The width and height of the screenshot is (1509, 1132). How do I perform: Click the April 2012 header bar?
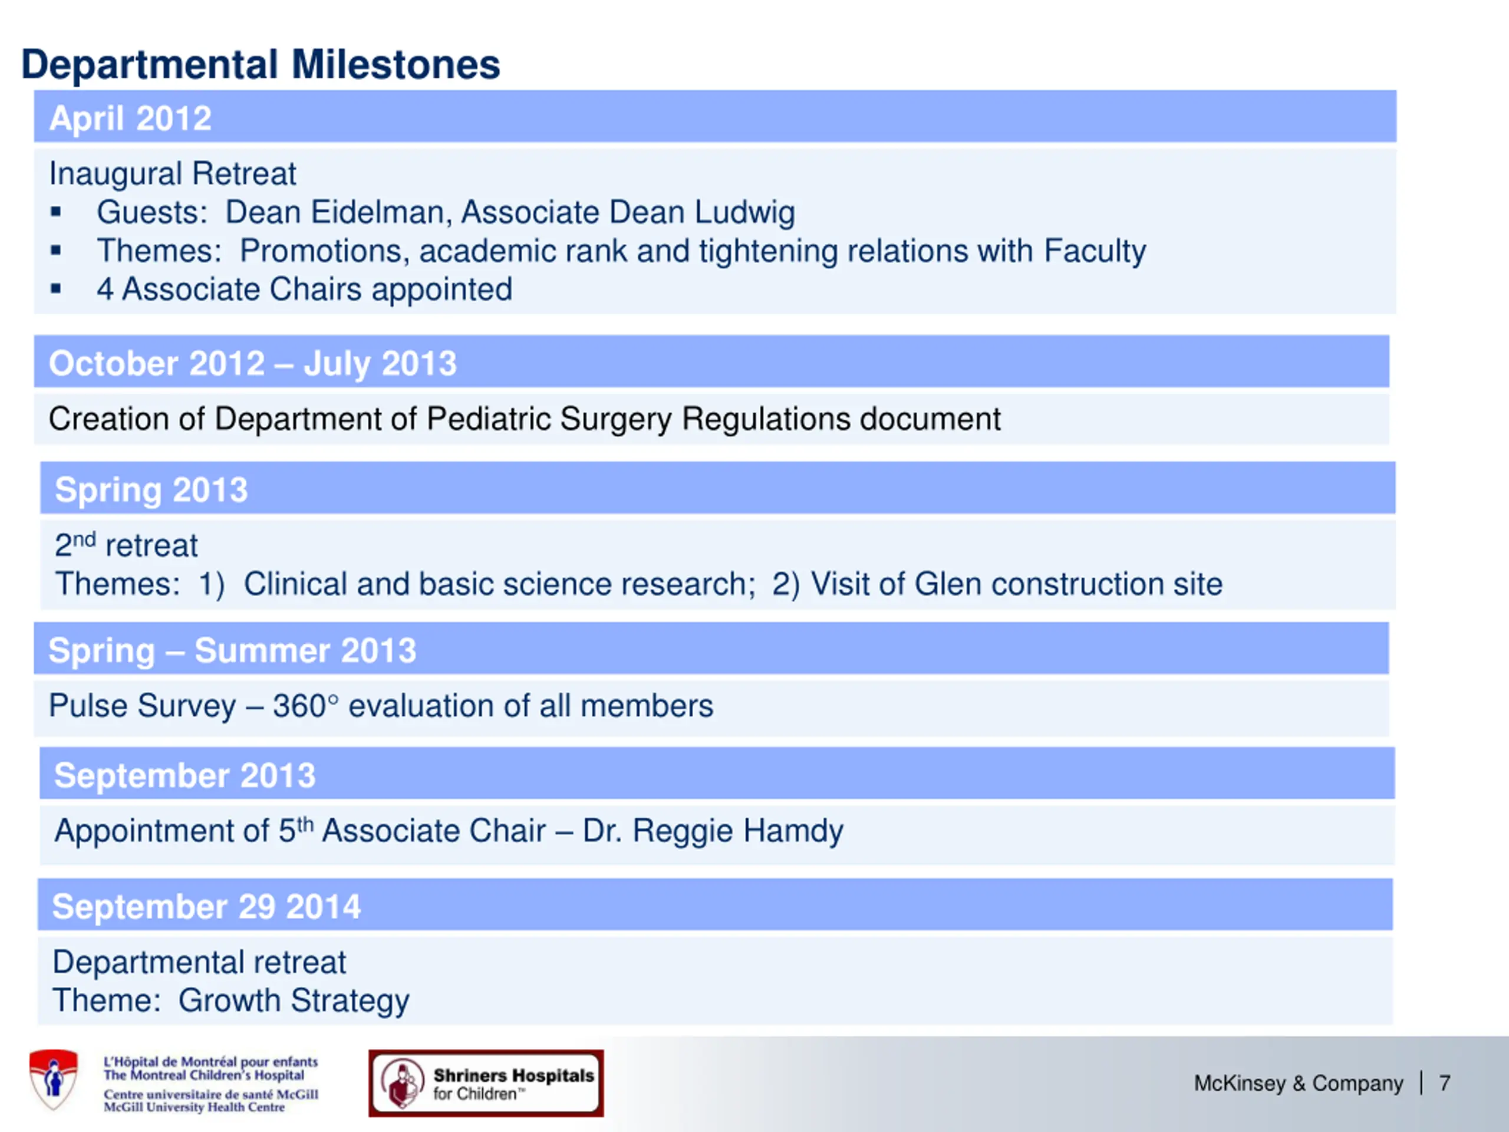point(715,117)
